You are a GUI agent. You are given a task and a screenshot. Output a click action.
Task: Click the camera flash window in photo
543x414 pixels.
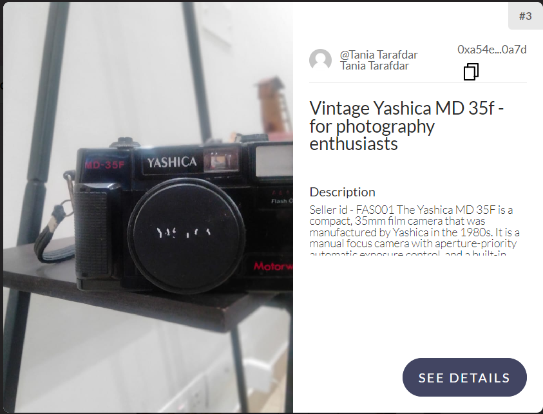tap(274, 160)
